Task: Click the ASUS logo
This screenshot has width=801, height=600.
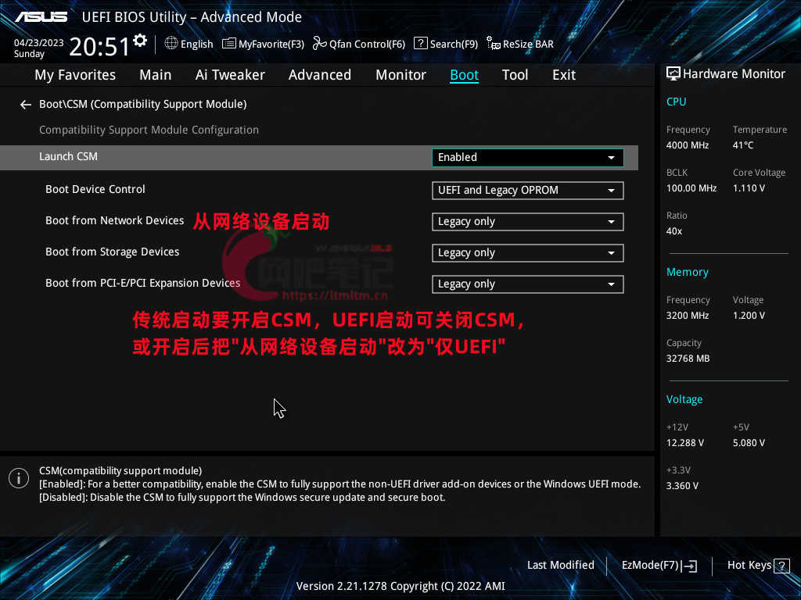Action: tap(41, 17)
